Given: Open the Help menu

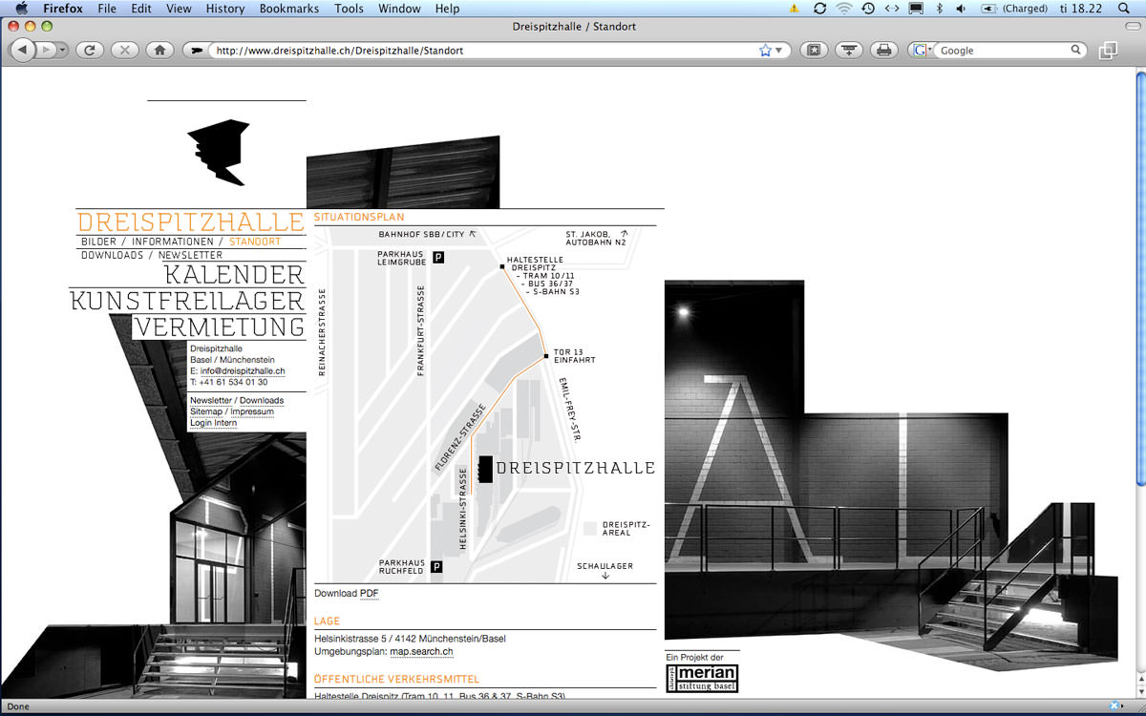Looking at the screenshot, I should (447, 9).
